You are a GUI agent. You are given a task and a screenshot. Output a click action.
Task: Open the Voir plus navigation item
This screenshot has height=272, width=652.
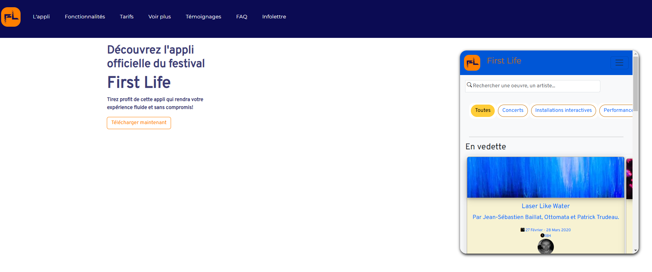click(159, 17)
